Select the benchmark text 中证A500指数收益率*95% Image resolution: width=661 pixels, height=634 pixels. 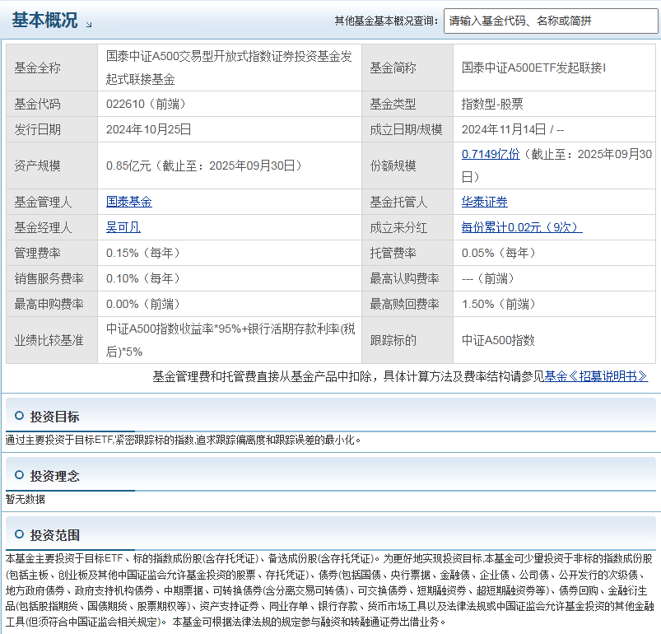pos(174,329)
